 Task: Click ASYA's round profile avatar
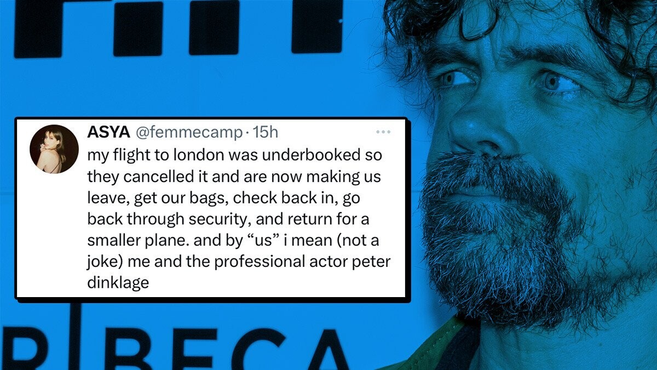pos(54,149)
